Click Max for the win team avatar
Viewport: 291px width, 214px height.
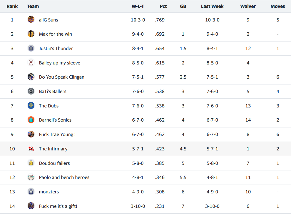31,34
